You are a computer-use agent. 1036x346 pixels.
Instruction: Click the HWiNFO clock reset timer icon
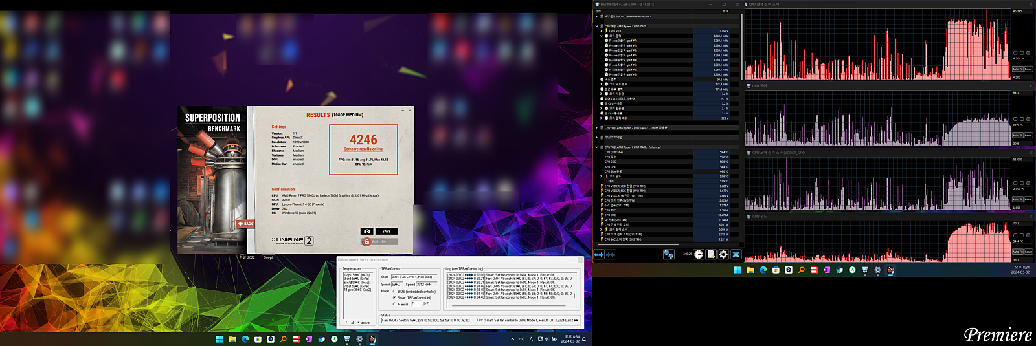coord(699,255)
